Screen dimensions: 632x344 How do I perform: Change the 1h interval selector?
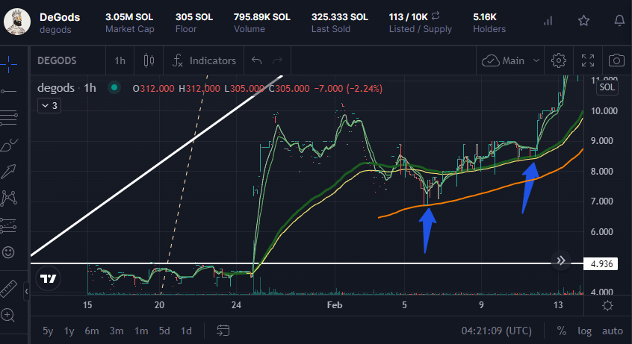click(x=120, y=61)
